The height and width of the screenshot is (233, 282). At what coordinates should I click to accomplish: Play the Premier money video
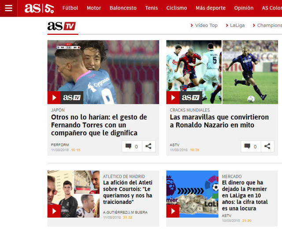click(x=173, y=211)
